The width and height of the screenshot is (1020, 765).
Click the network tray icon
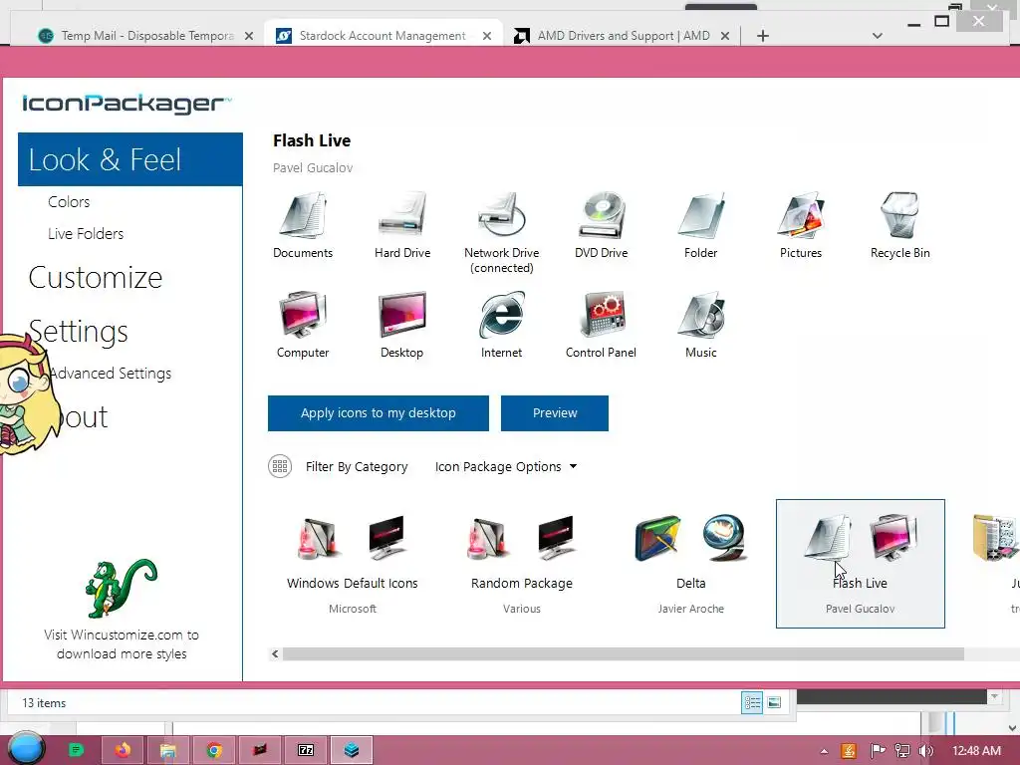point(902,751)
